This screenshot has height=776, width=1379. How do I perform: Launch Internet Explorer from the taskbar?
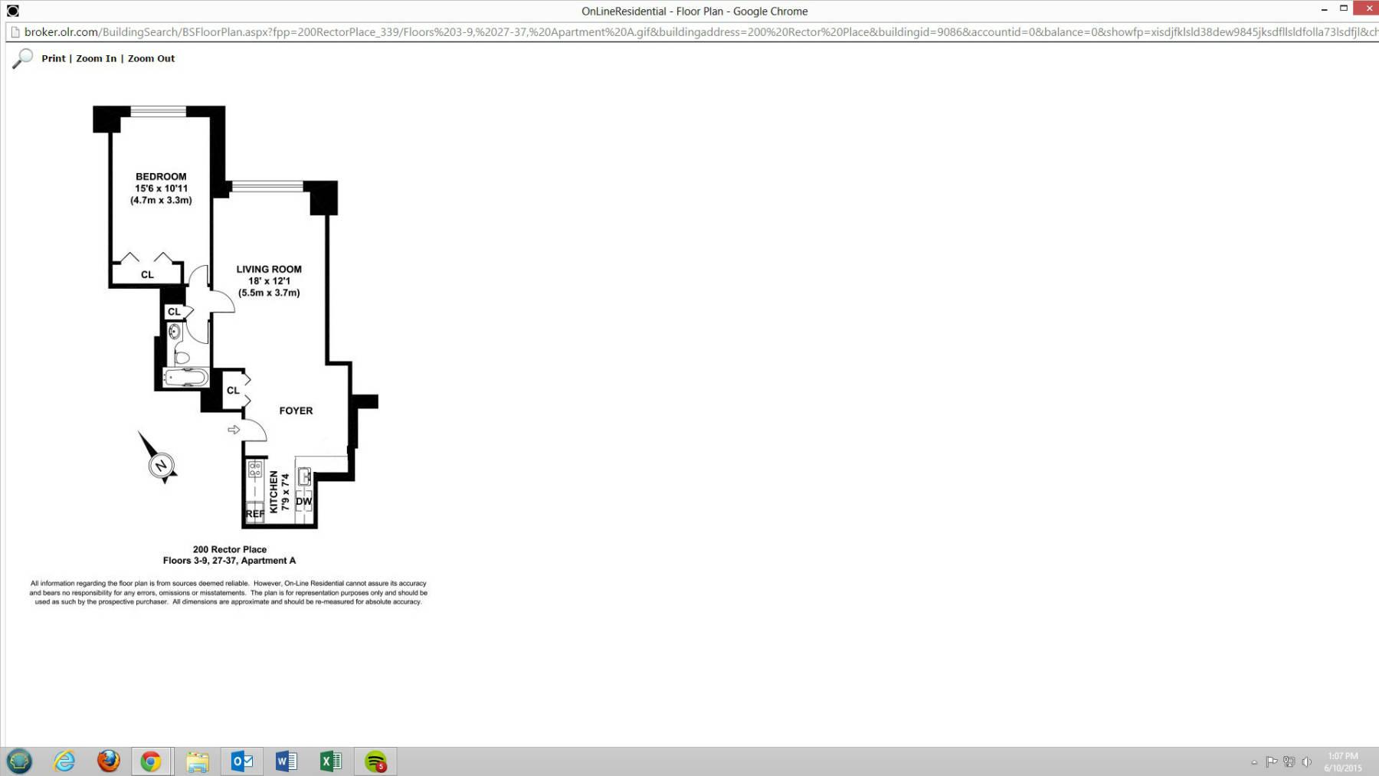(x=64, y=761)
